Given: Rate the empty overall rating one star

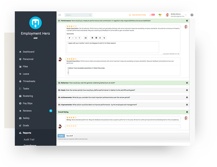Looking at the screenshot, I should (67, 126).
